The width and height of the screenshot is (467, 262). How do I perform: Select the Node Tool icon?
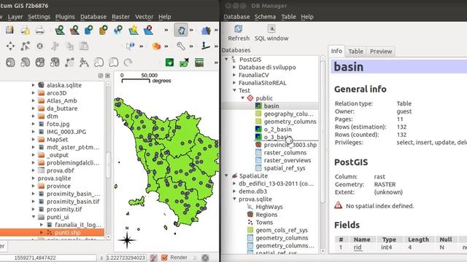[x=25, y=46]
